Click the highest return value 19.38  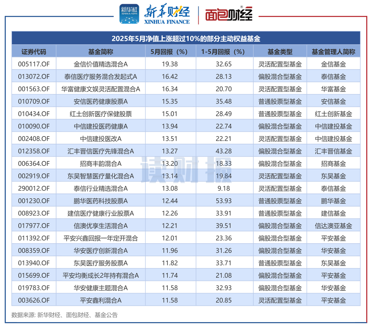click(x=170, y=64)
